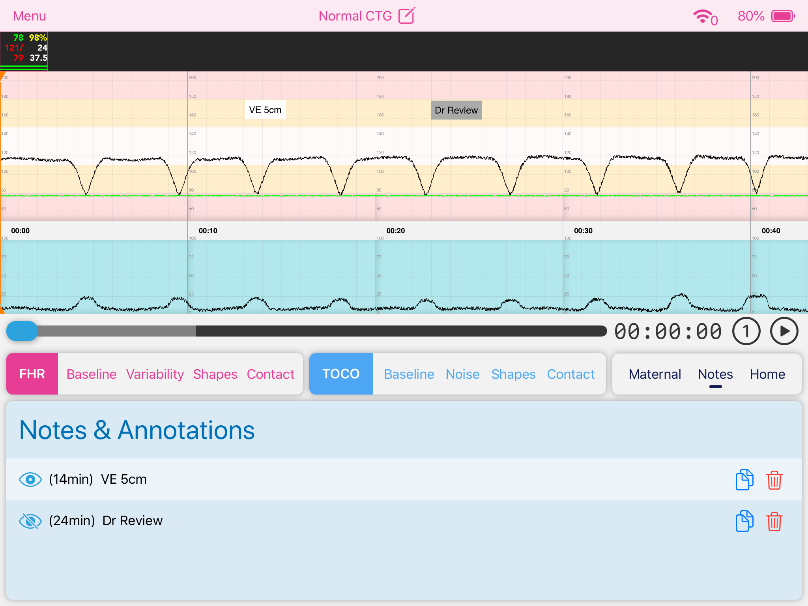Image resolution: width=808 pixels, height=606 pixels.
Task: Copy the Dr Review note
Action: point(744,521)
